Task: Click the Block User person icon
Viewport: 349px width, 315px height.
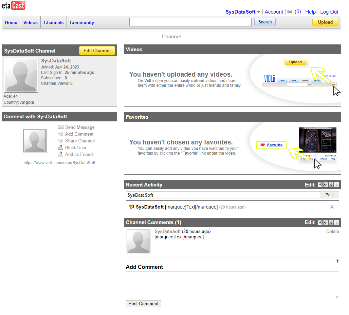Action: click(61, 147)
